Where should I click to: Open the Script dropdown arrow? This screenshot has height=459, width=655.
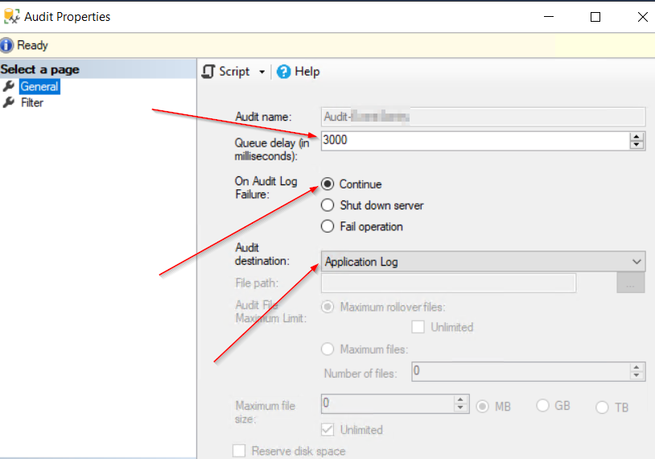tap(262, 72)
